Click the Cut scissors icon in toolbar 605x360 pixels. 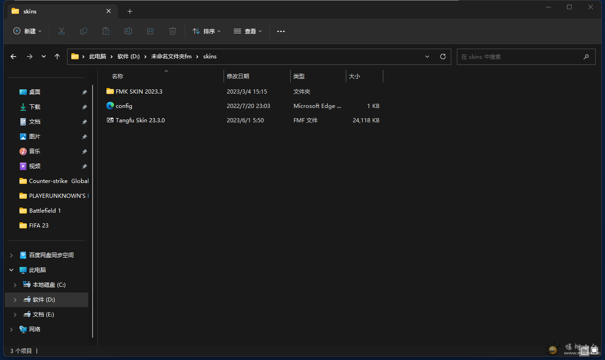point(62,31)
